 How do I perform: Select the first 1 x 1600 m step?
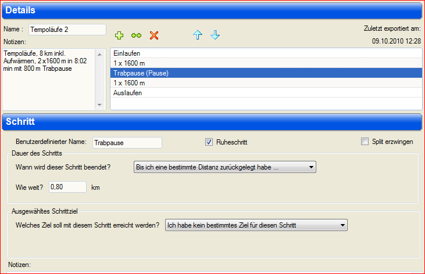266,63
